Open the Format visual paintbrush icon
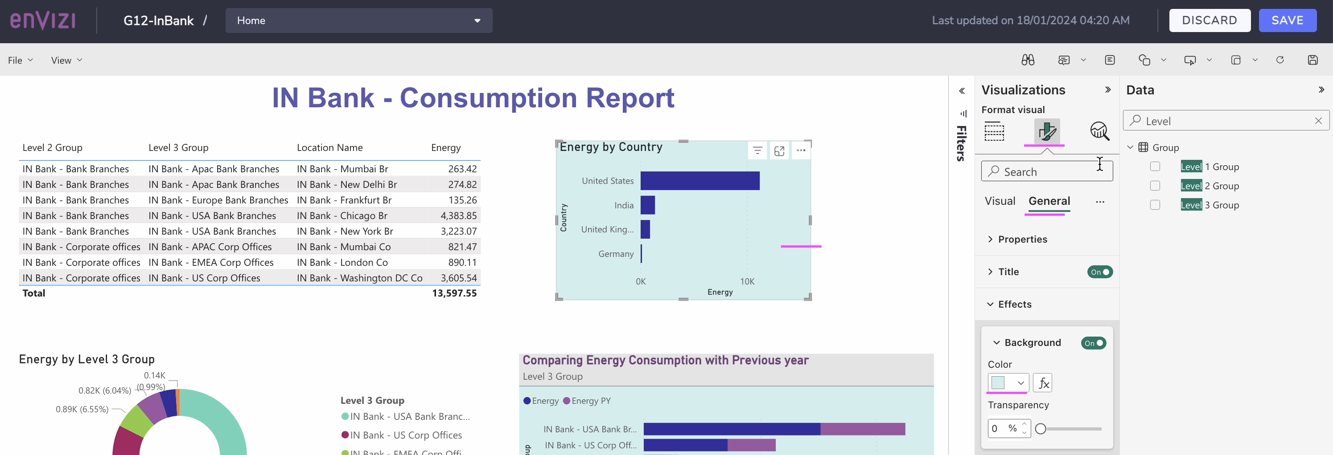This screenshot has height=455, width=1333. [x=1046, y=131]
